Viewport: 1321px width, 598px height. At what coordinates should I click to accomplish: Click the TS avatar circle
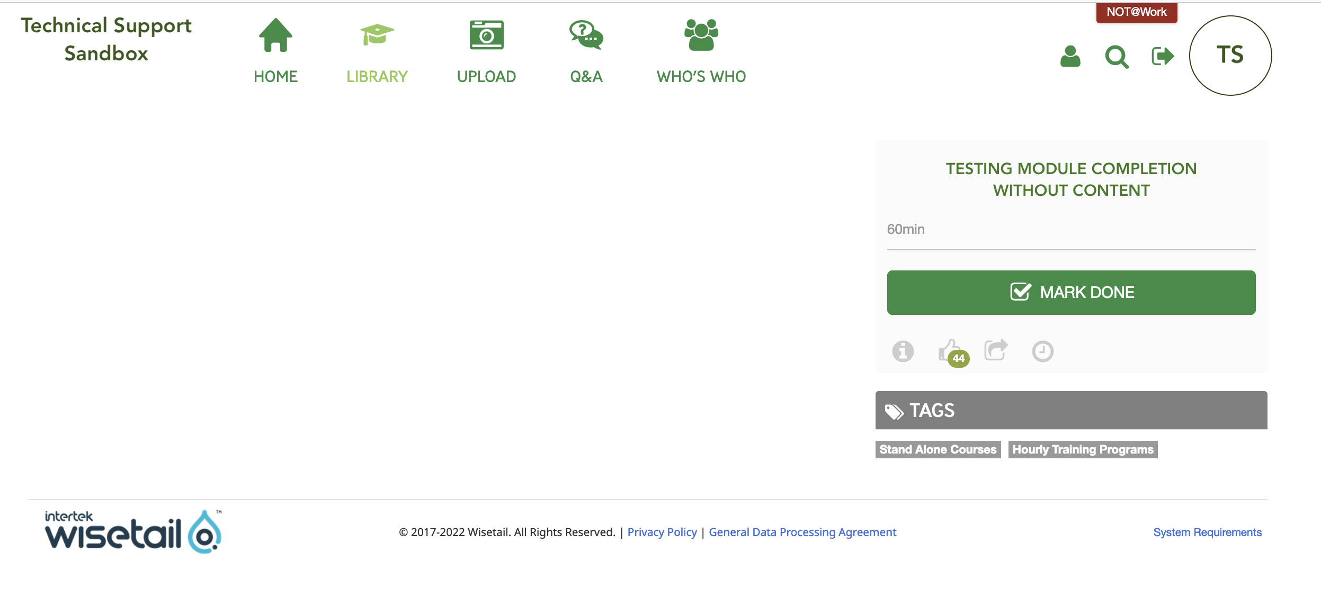[x=1230, y=55]
